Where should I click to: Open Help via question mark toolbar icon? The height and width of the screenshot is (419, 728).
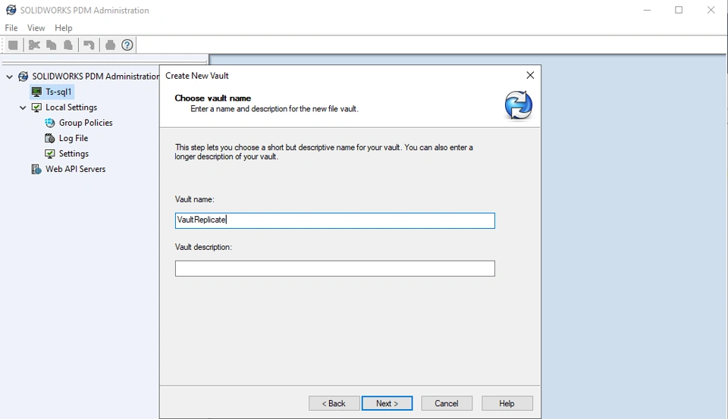click(x=127, y=45)
